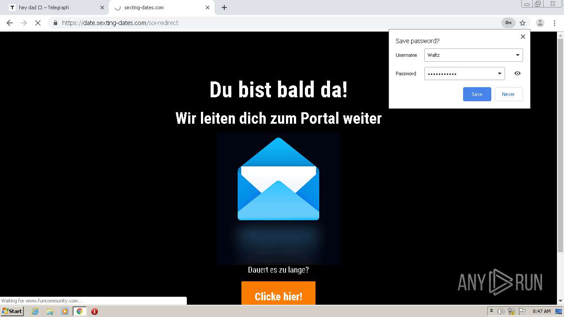Show the password with the eye icon

click(x=517, y=74)
